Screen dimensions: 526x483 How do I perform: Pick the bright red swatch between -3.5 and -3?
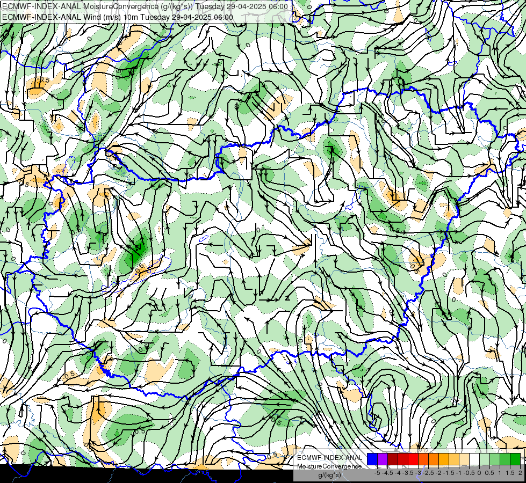point(413,459)
